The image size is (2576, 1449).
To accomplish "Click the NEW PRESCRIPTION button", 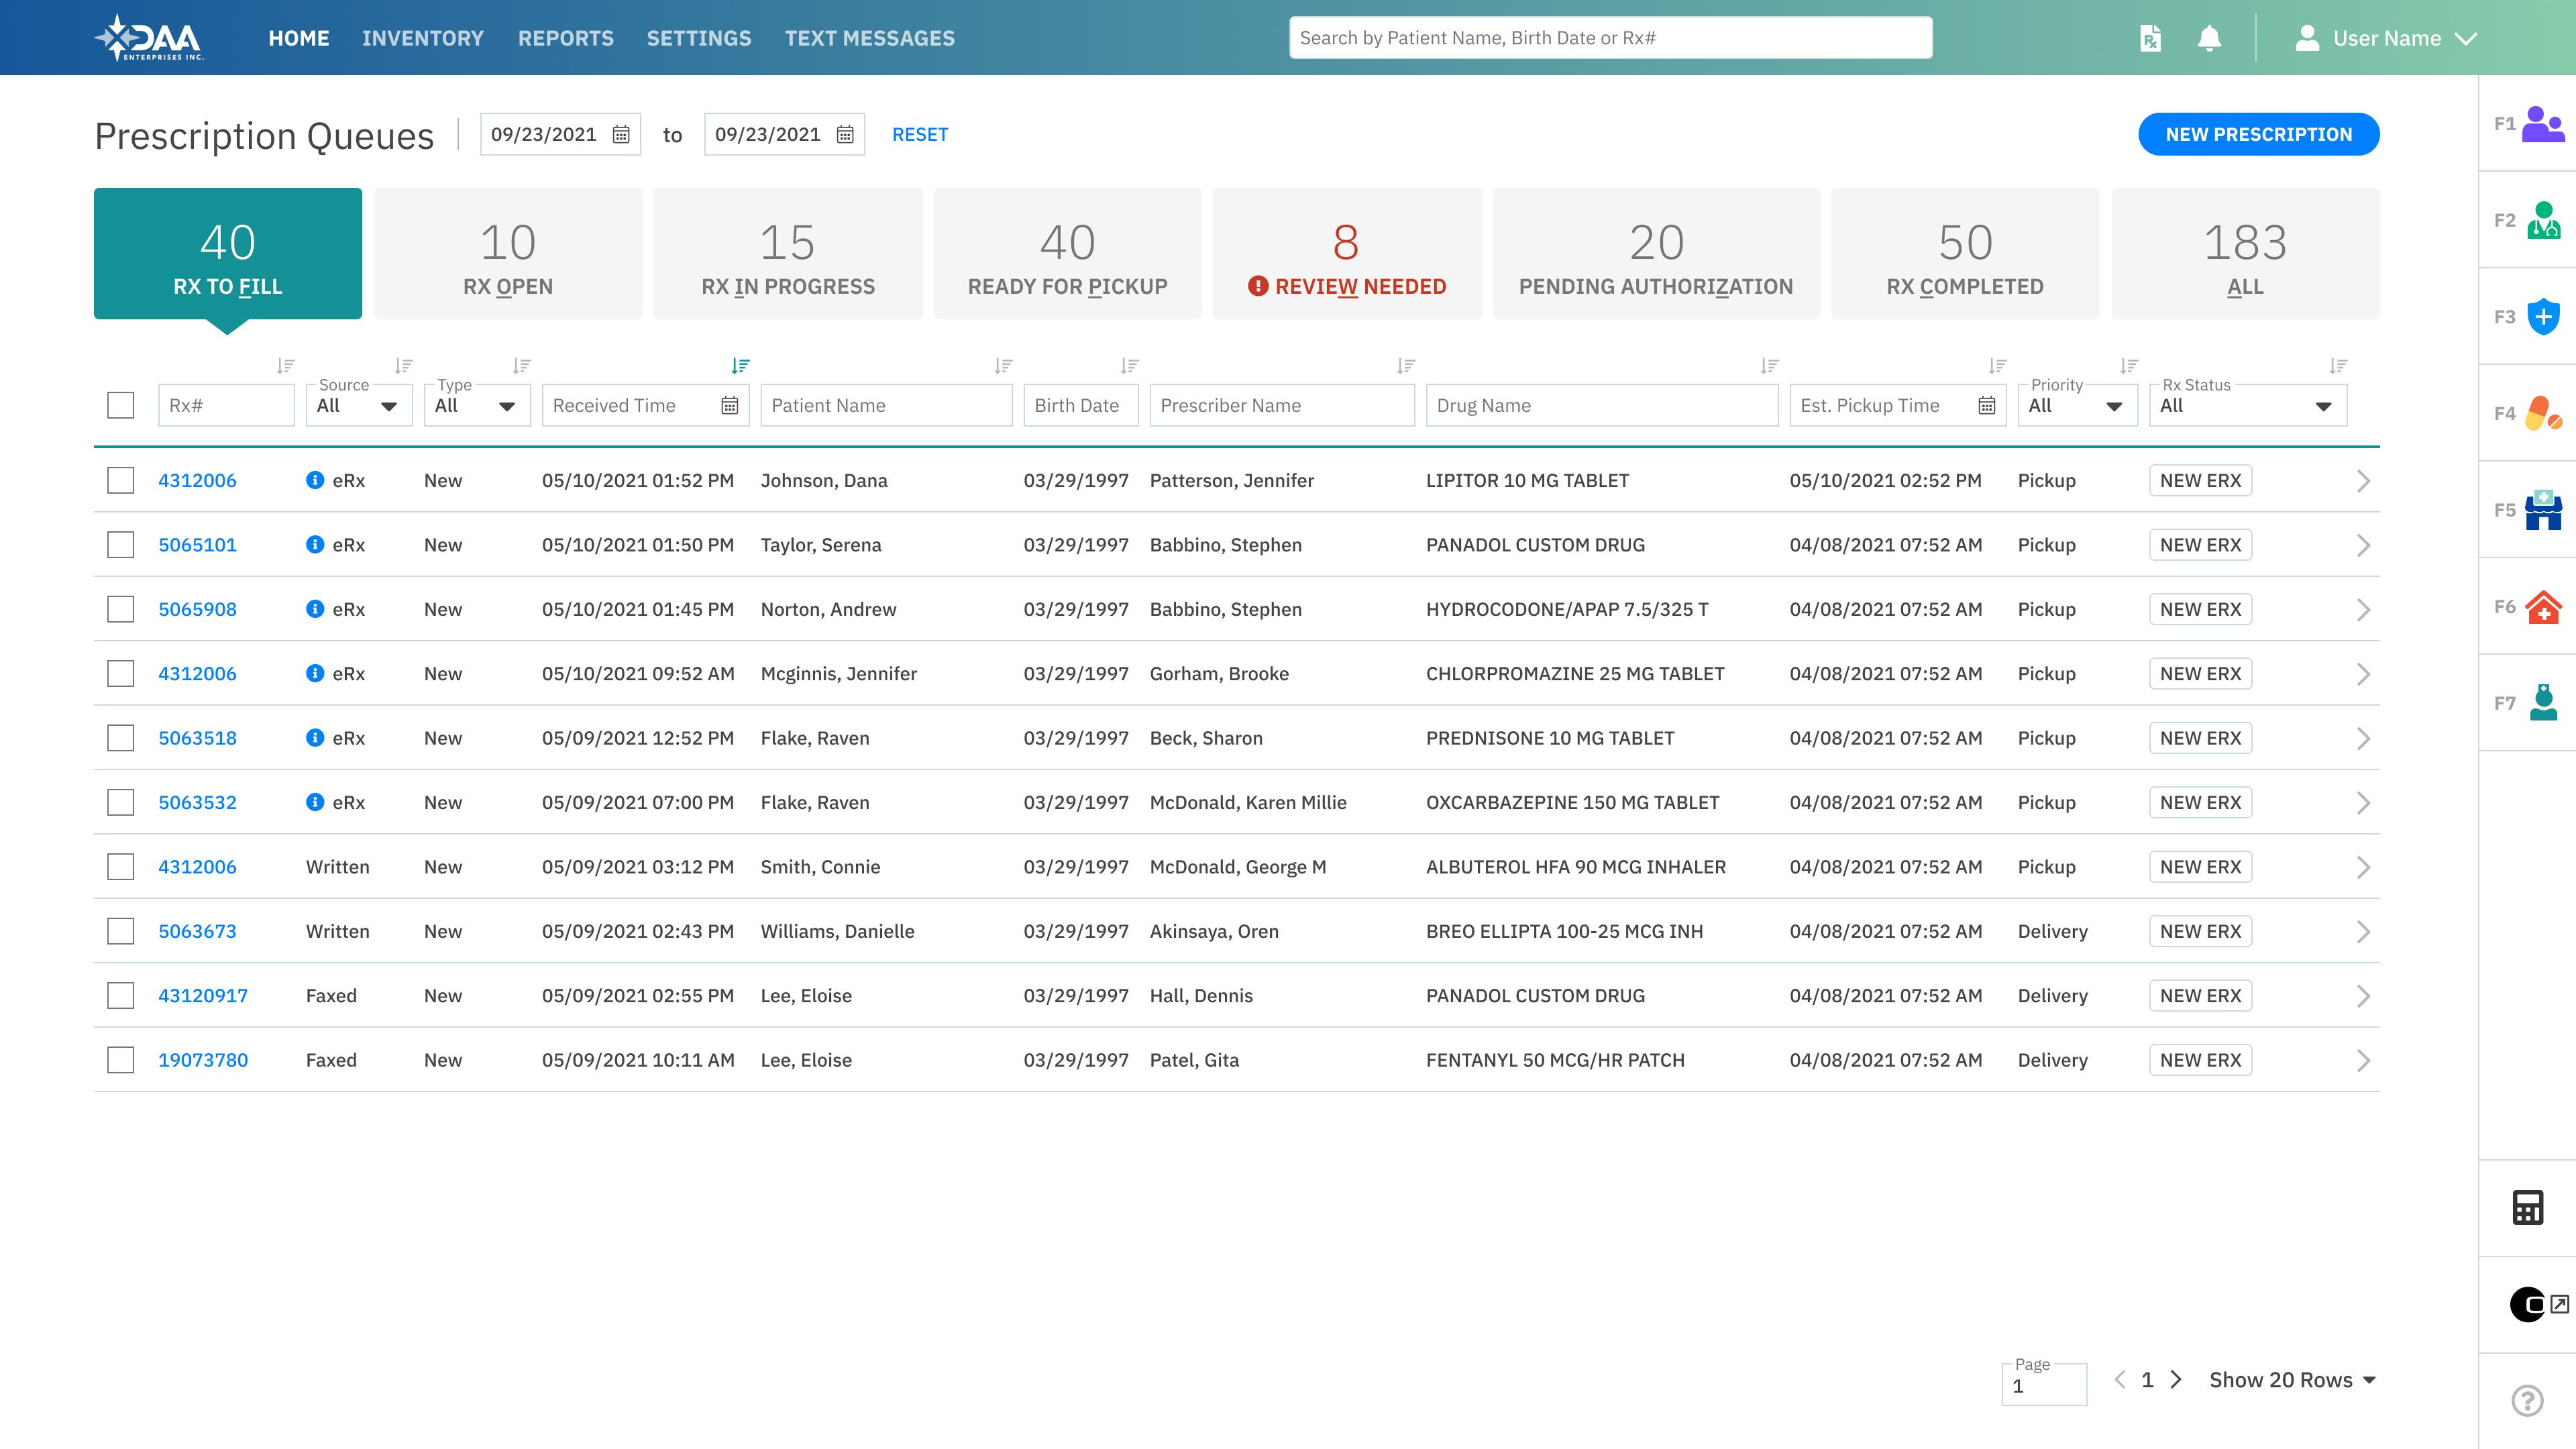I will [2259, 133].
